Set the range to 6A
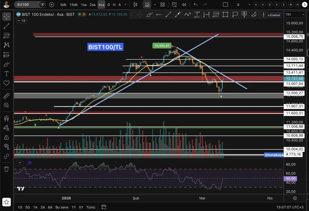Screen dimensions: 309x211 pyautogui.click(x=50, y=207)
